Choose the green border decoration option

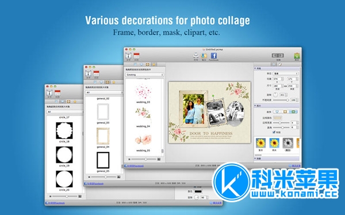tap(293, 112)
